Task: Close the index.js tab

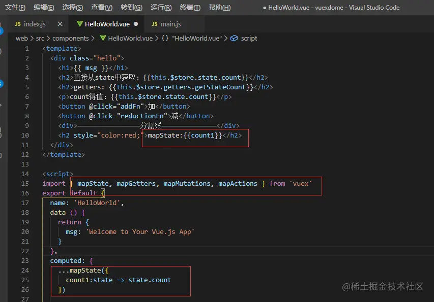Action: click(x=60, y=24)
